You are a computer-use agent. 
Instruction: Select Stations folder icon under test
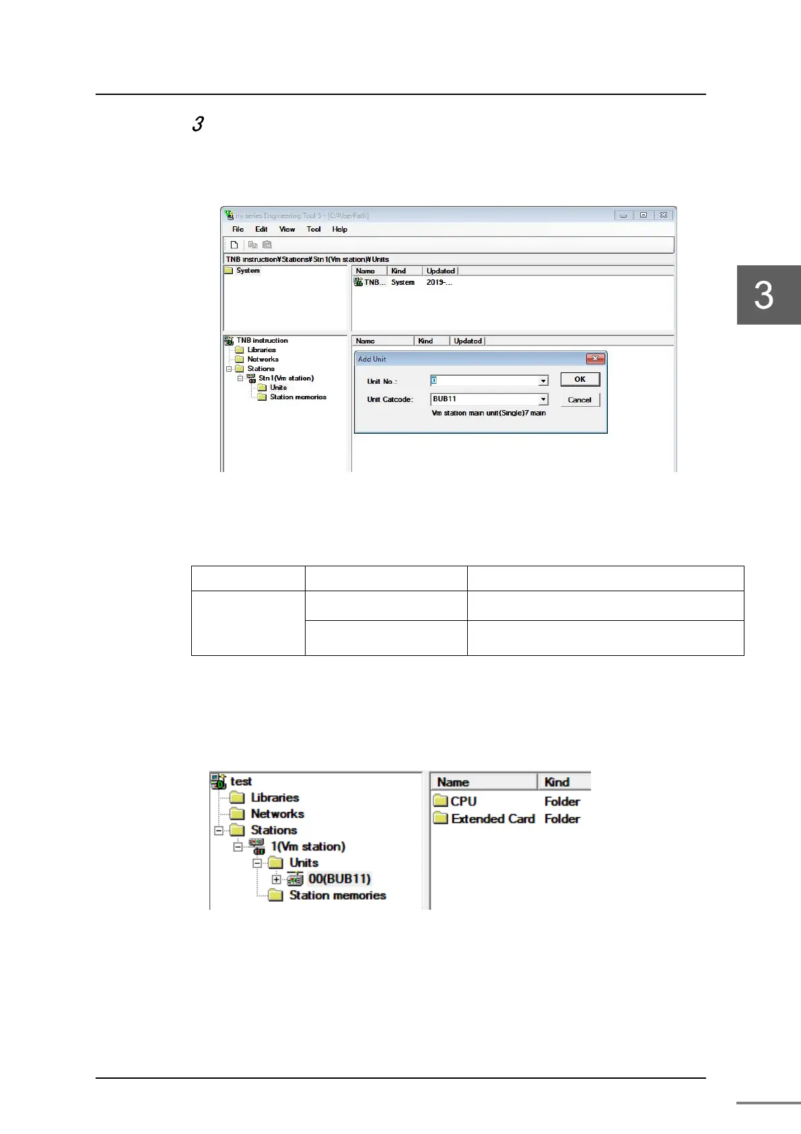(237, 830)
